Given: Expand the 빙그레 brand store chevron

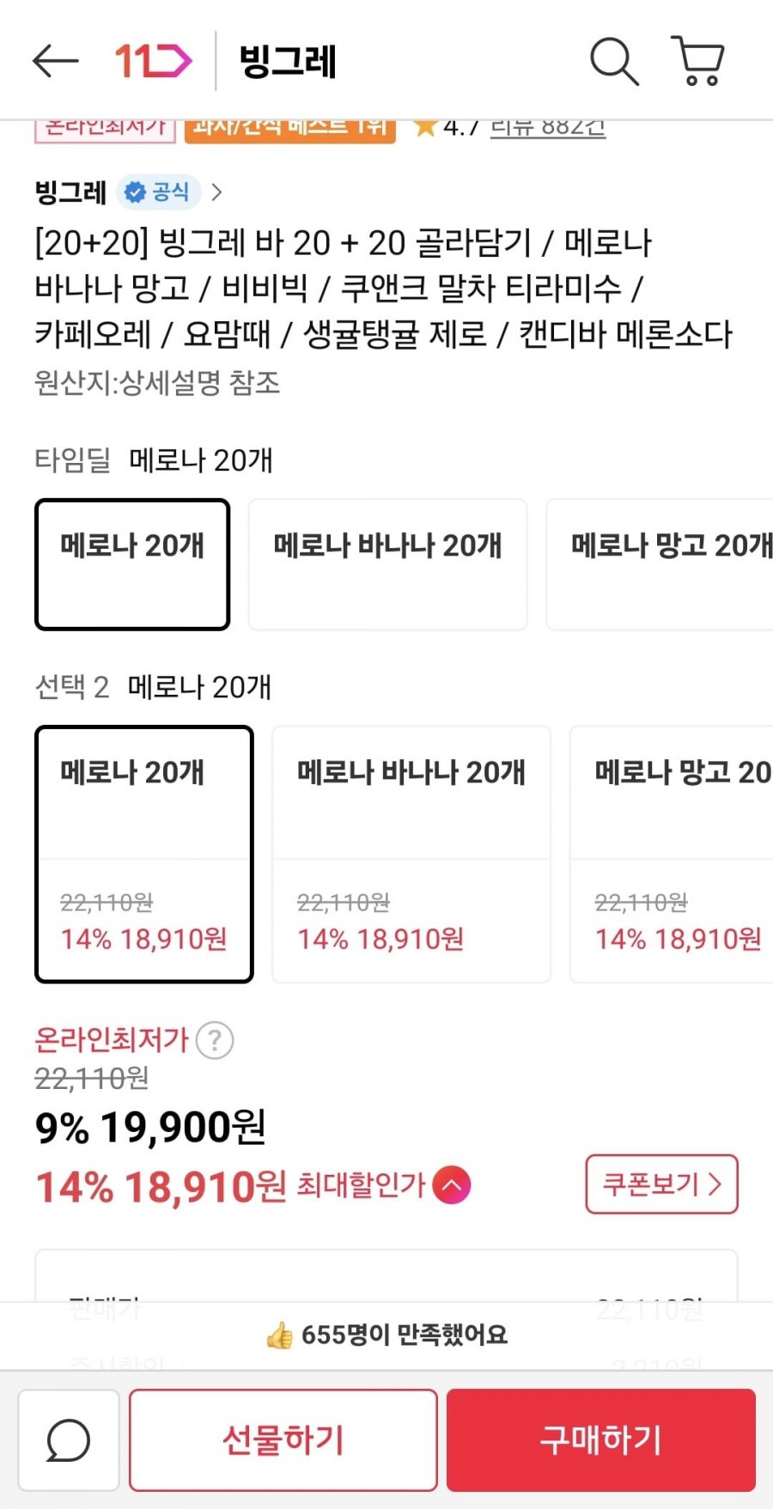Looking at the screenshot, I should [216, 192].
